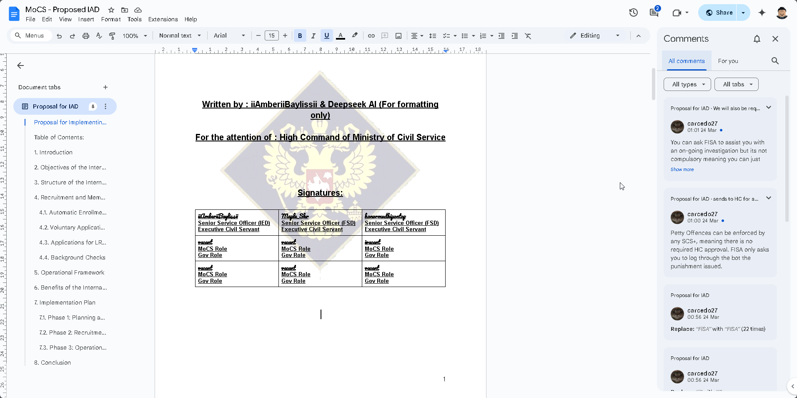This screenshot has width=797, height=398.
Task: Toggle bold formatting off
Action: pyautogui.click(x=300, y=36)
